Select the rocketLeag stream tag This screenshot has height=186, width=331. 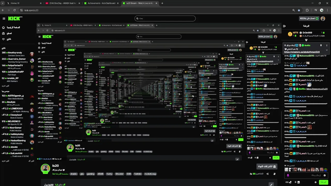point(150,174)
